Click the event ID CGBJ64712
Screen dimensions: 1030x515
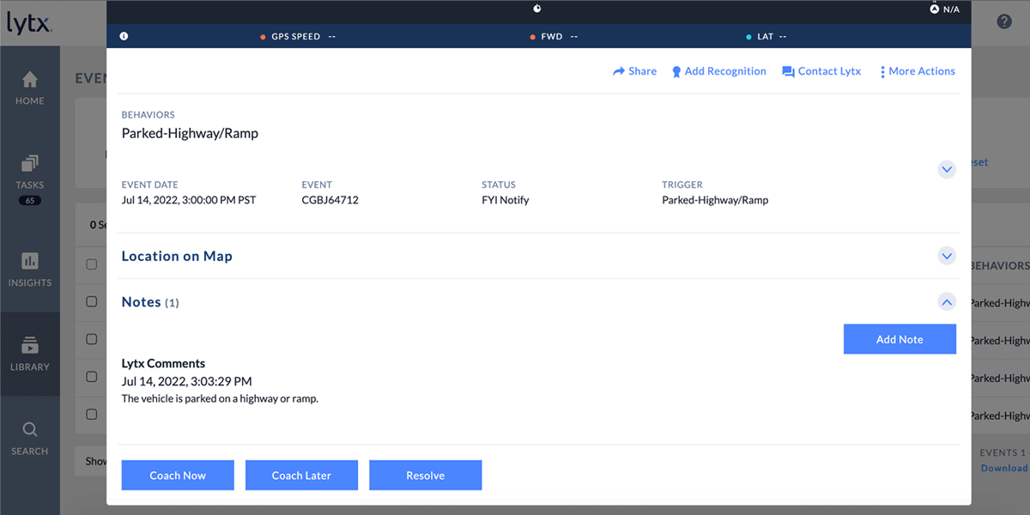click(x=330, y=200)
